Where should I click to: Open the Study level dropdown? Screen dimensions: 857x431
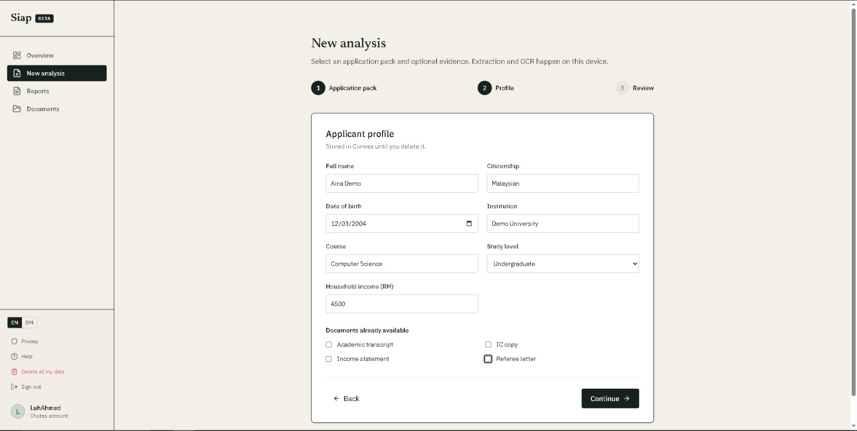pos(563,264)
